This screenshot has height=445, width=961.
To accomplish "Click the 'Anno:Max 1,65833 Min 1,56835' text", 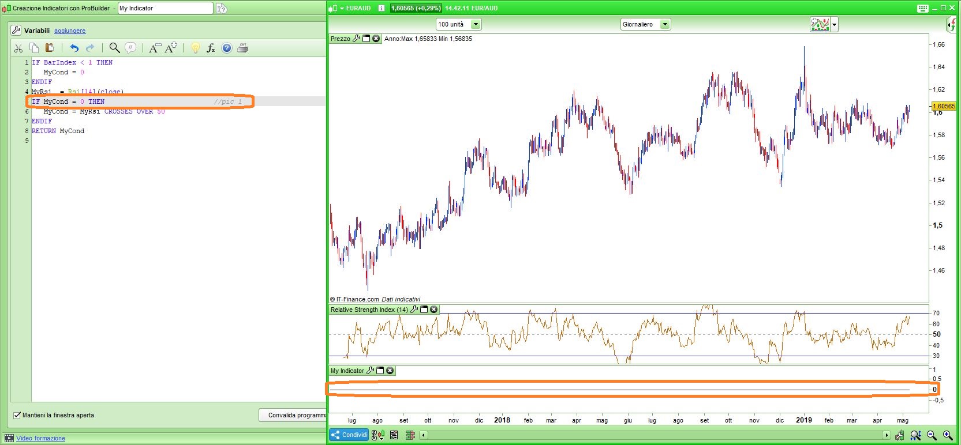I will click(428, 39).
